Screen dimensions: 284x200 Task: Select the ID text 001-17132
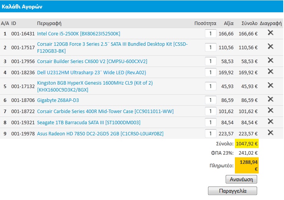click(23, 87)
